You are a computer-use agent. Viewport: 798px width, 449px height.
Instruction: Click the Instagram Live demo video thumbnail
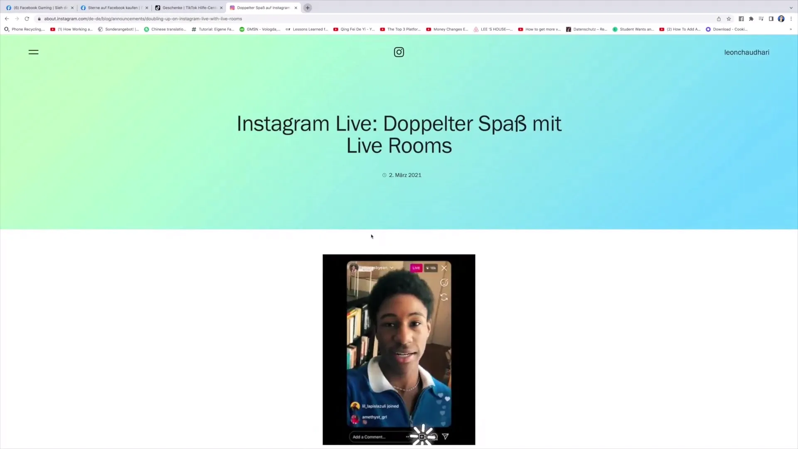coord(399,350)
